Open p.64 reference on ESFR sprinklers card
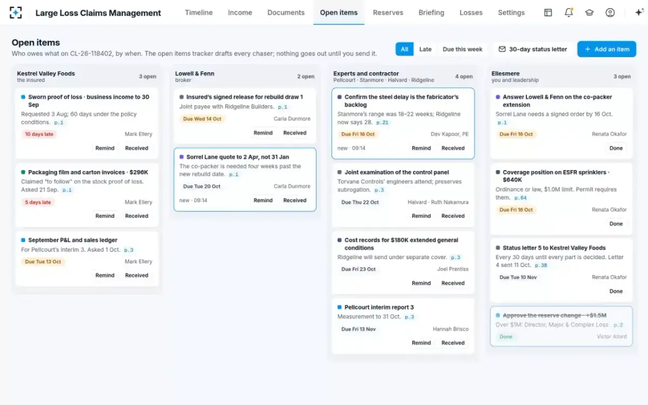The width and height of the screenshot is (648, 405). pyautogui.click(x=521, y=198)
